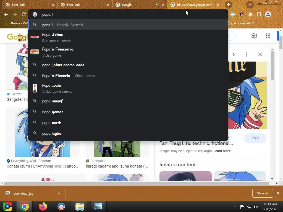Mute the audio icon on Google tab

157,5
